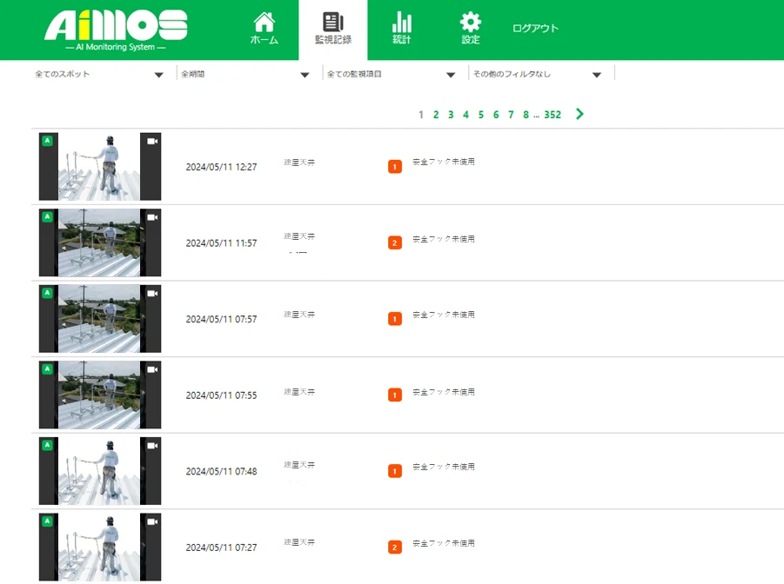Jump to page 3 of records
The width and height of the screenshot is (784, 584).
pyautogui.click(x=451, y=115)
